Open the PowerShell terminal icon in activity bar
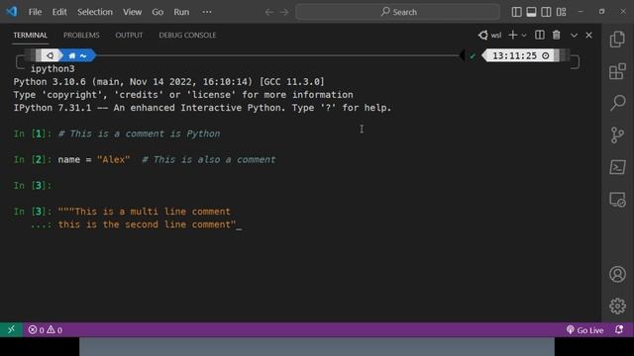The image size is (634, 356). pos(617,167)
